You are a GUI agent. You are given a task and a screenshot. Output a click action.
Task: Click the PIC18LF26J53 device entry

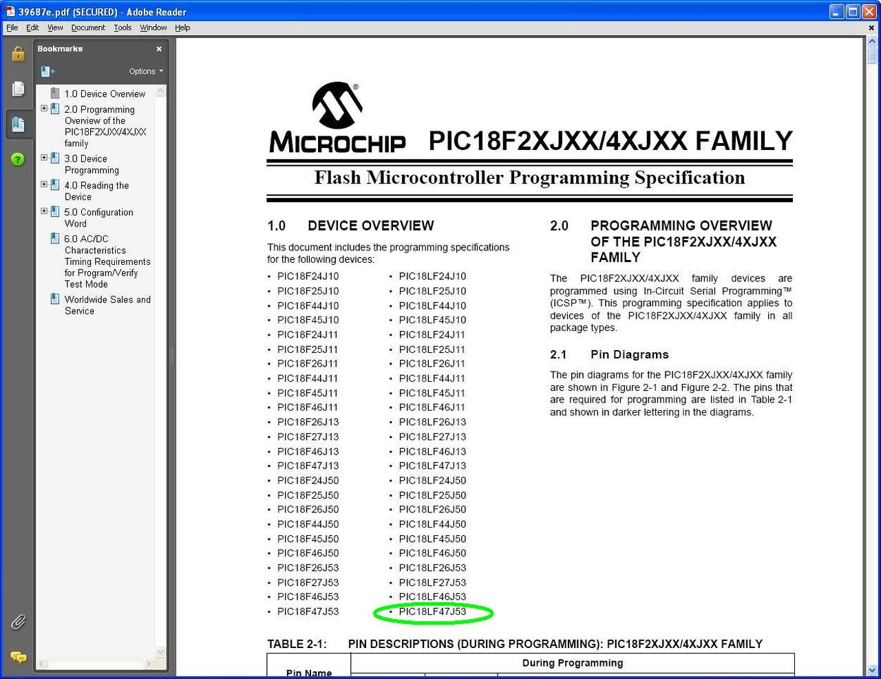point(432,568)
